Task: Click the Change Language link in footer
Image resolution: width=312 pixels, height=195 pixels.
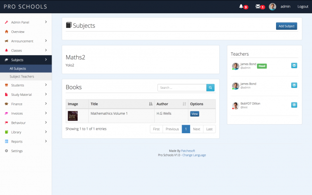Action: pyautogui.click(x=194, y=155)
